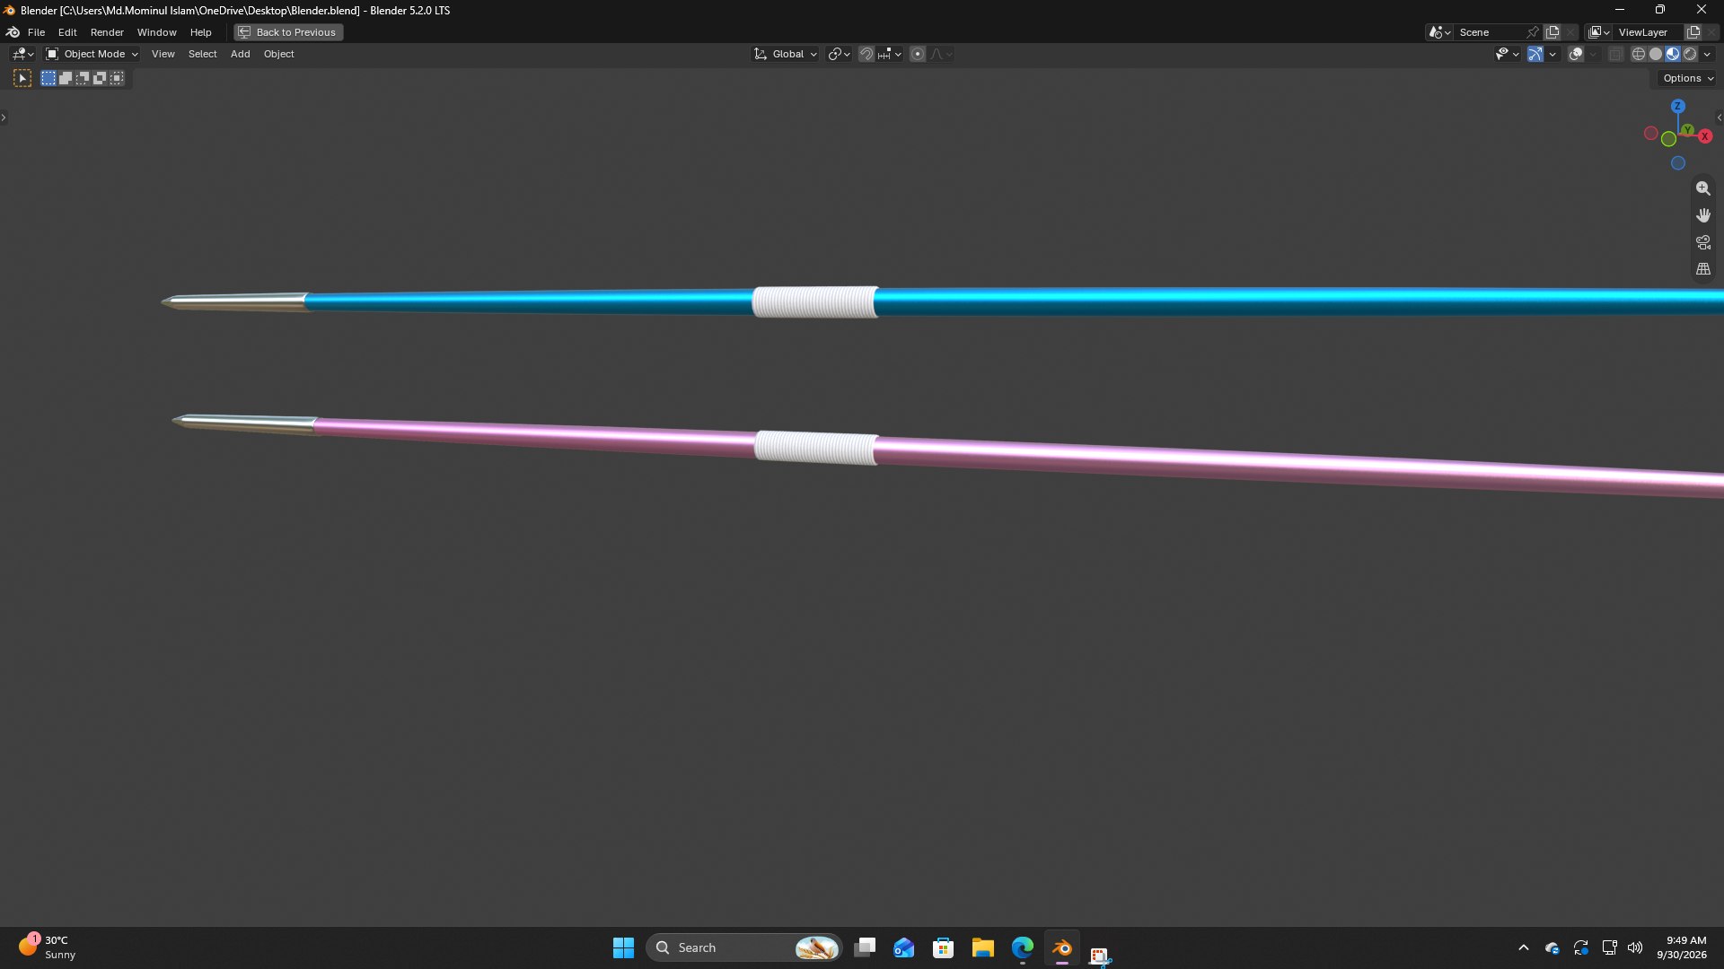
Task: Open the Global transform orientation dropdown
Action: pos(786,55)
